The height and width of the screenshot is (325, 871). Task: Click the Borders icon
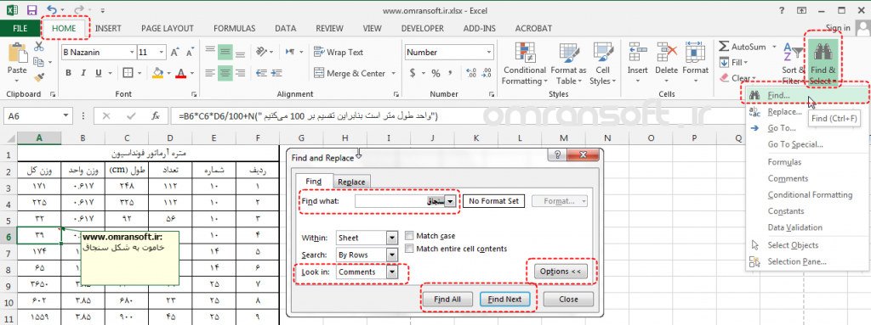click(128, 73)
